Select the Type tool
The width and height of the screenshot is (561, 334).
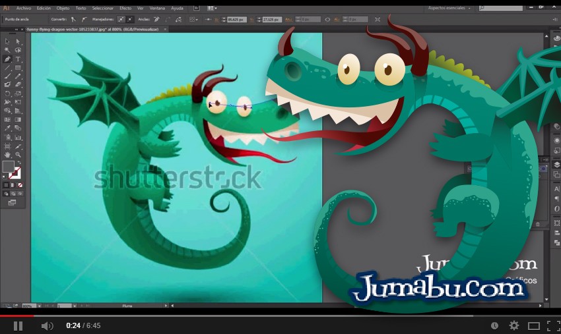coord(18,59)
